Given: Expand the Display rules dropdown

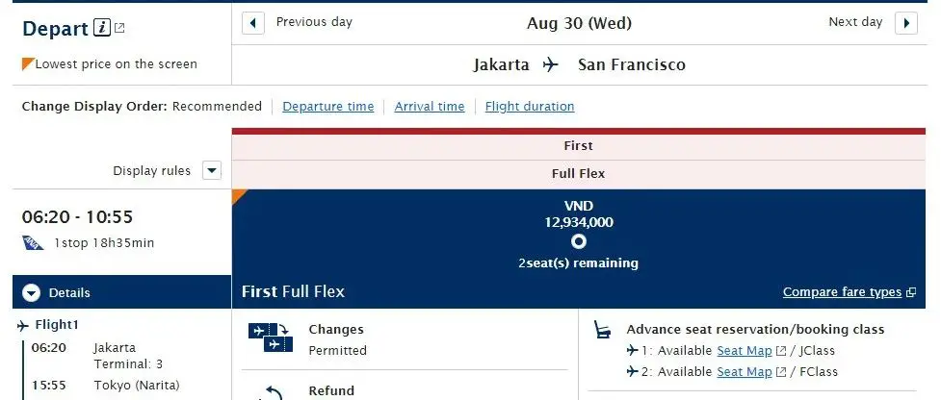Looking at the screenshot, I should point(212,170).
